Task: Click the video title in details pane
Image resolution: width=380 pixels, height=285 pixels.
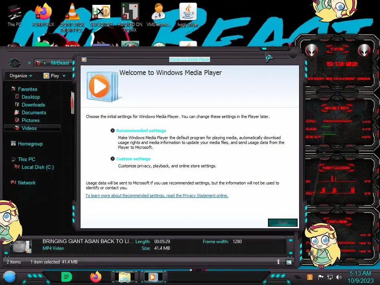Action: coord(88,241)
